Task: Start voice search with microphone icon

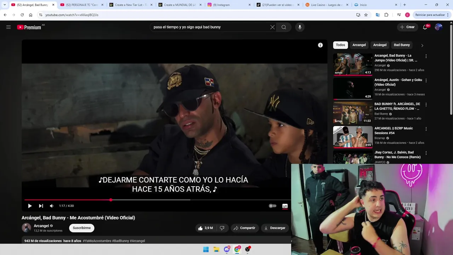Action: (300, 27)
